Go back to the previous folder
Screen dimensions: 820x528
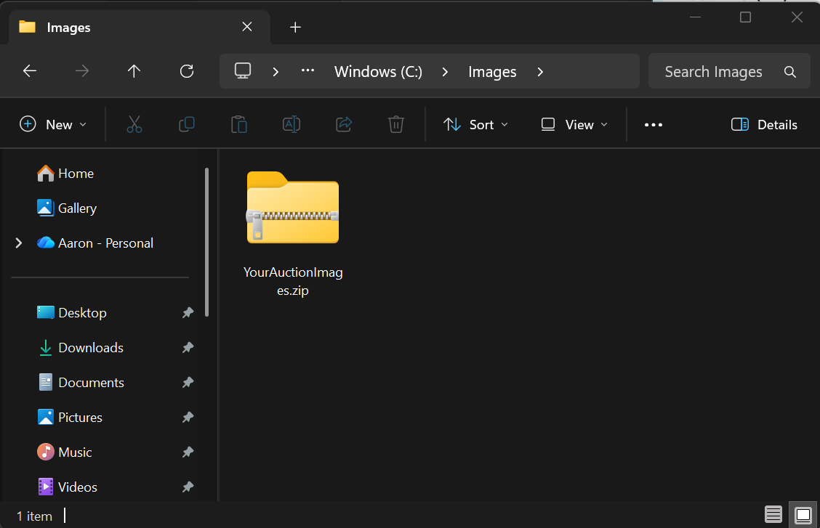click(30, 71)
